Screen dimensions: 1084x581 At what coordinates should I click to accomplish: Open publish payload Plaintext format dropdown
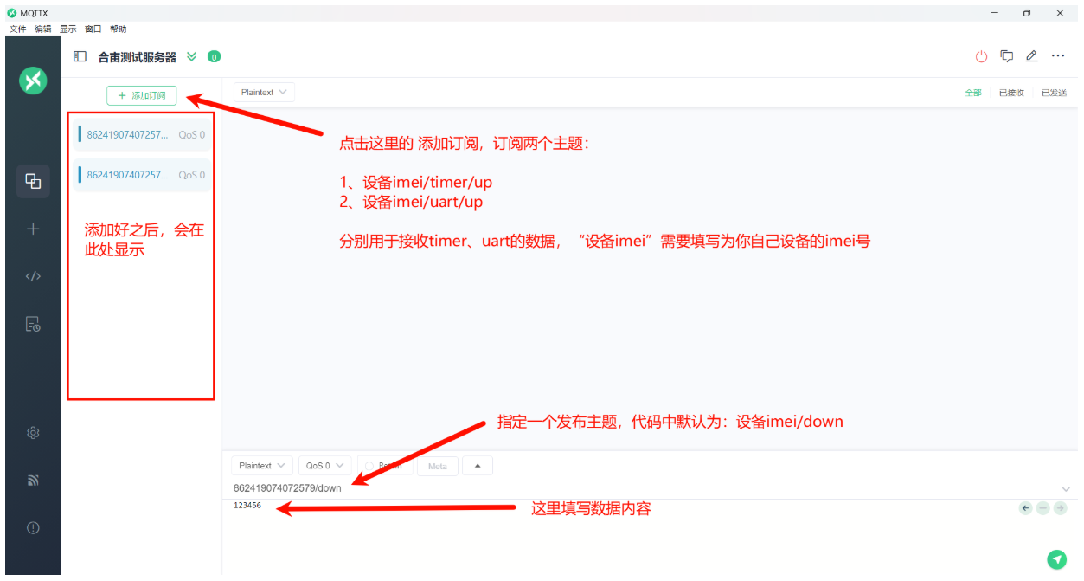[x=262, y=466]
